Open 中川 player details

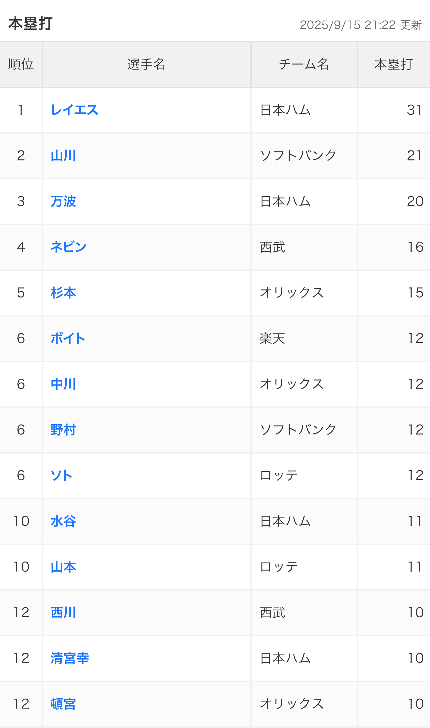(x=63, y=384)
